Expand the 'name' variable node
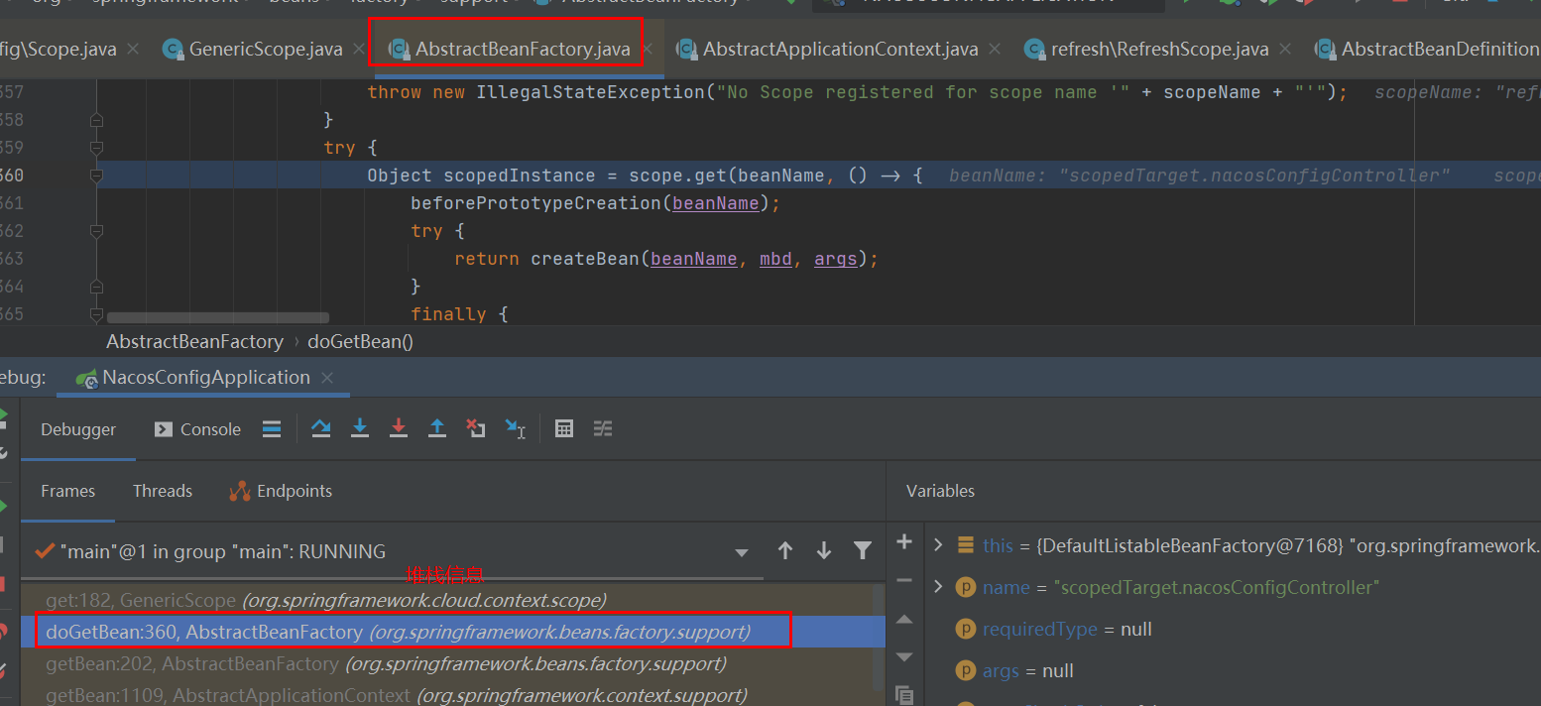Screen dimensions: 1541x706 tap(938, 587)
